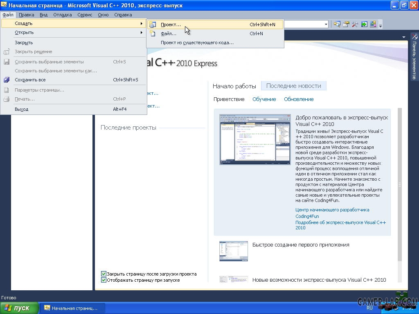Open the Правка menu
The height and width of the screenshot is (314, 419).
[27, 15]
